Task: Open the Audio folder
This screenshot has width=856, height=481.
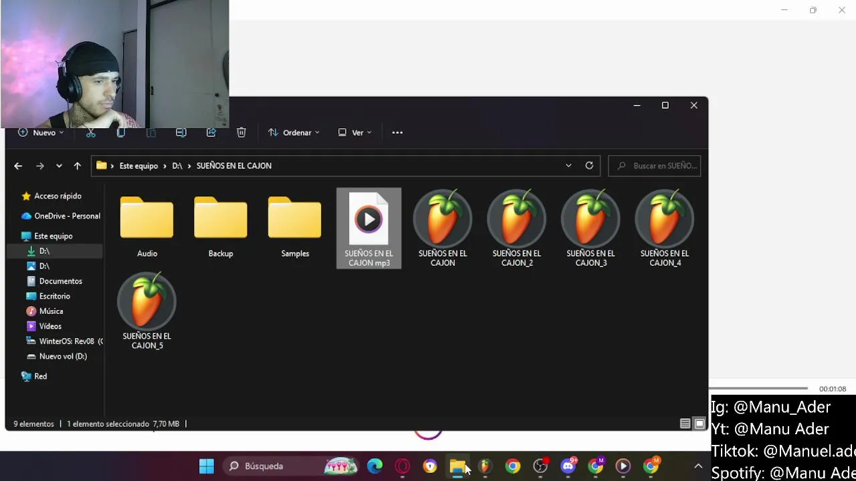Action: tap(146, 227)
